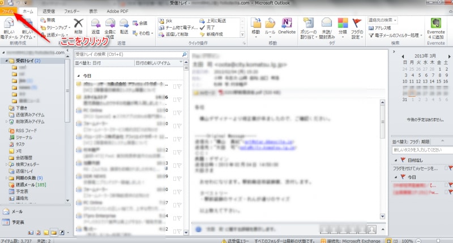Open the アドレス帳 address book

pos(379,28)
